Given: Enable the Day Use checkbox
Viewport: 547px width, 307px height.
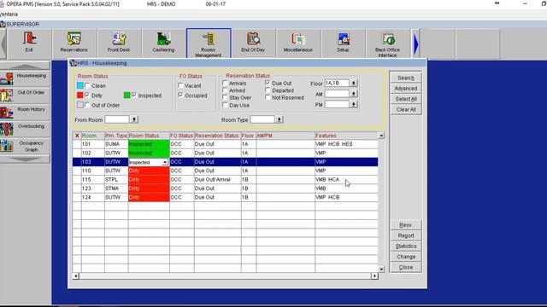Looking at the screenshot, I should [225, 105].
